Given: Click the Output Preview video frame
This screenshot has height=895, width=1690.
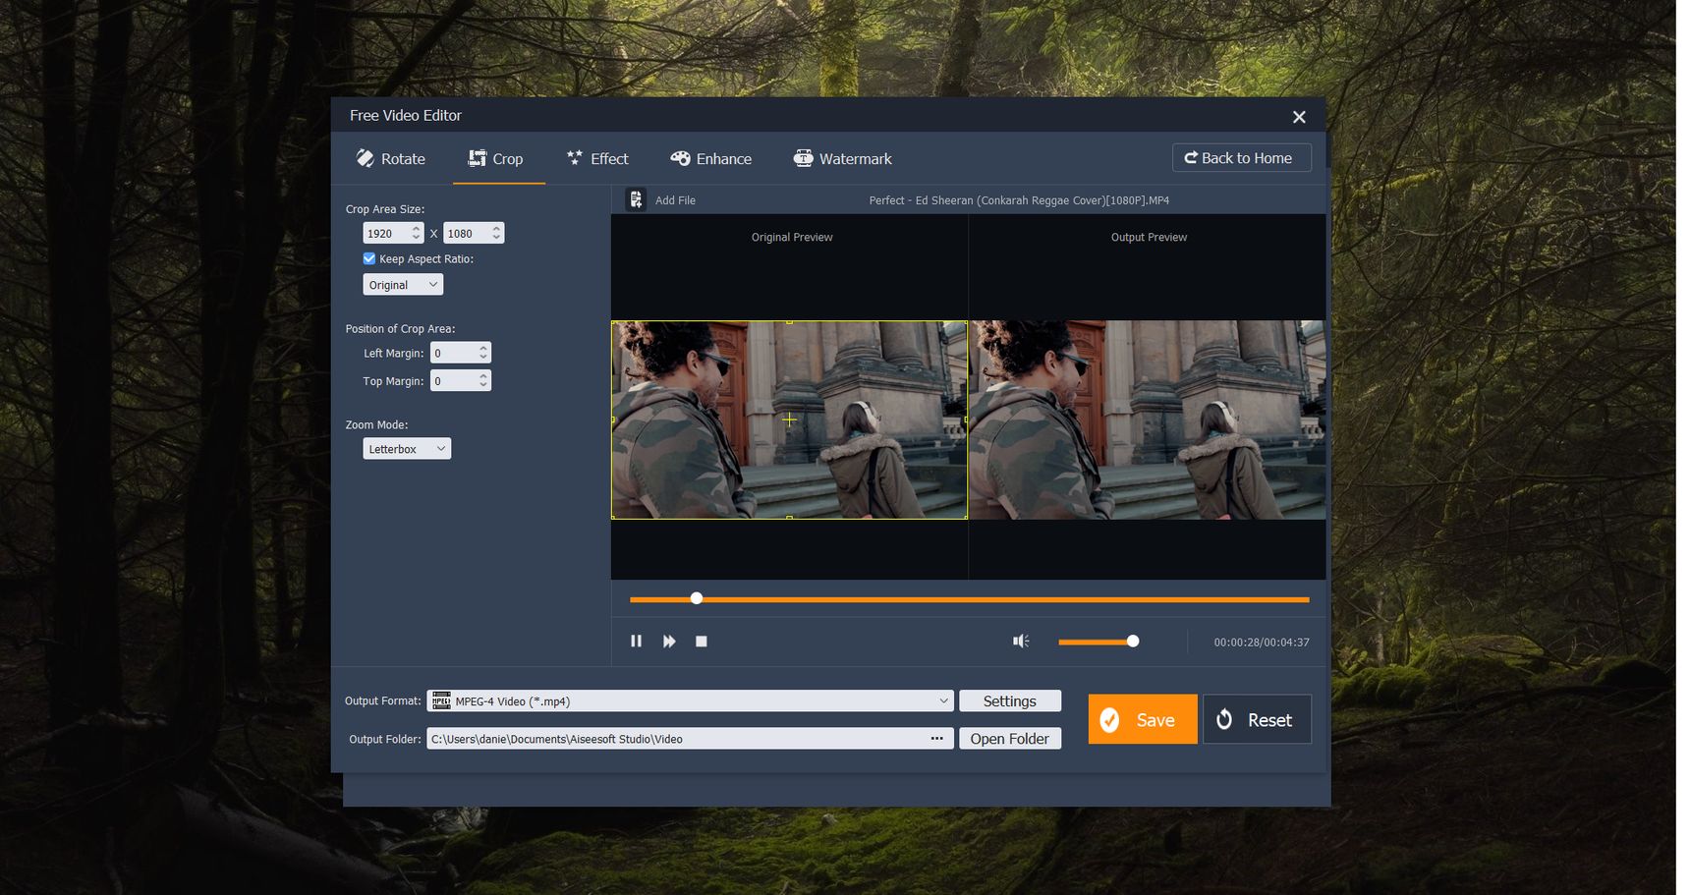Looking at the screenshot, I should [x=1147, y=420].
